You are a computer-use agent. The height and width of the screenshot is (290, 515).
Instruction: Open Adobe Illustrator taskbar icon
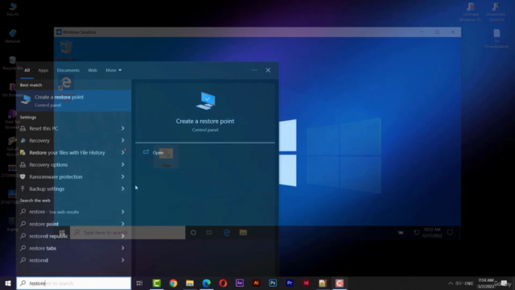point(256,283)
